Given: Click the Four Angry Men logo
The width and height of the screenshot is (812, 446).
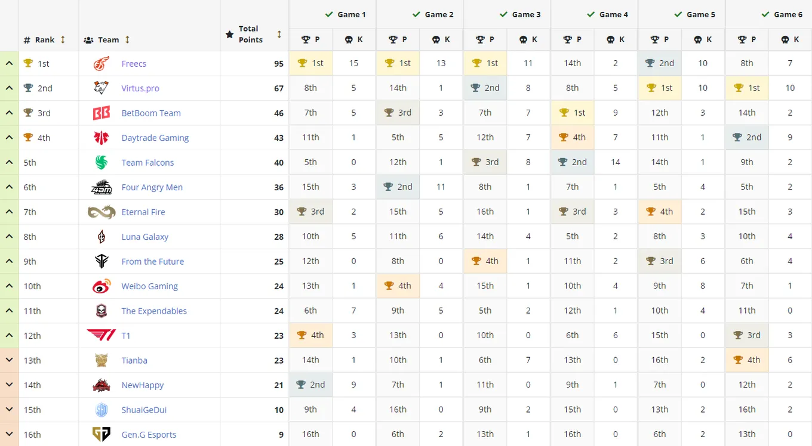Looking at the screenshot, I should click(x=101, y=187).
